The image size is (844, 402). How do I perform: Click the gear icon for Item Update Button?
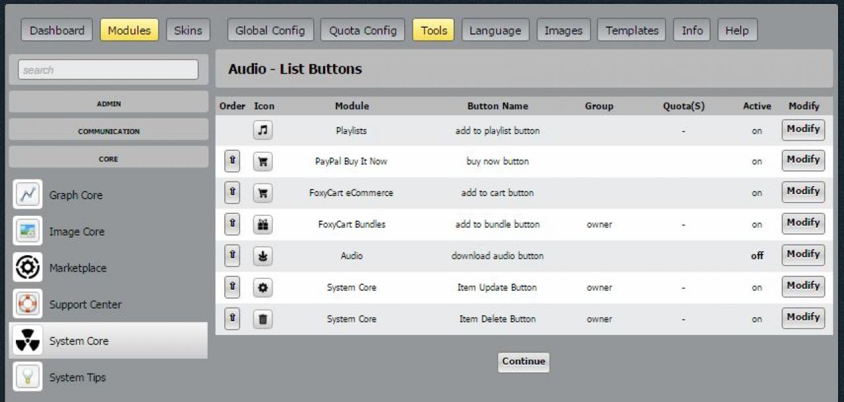coord(262,288)
